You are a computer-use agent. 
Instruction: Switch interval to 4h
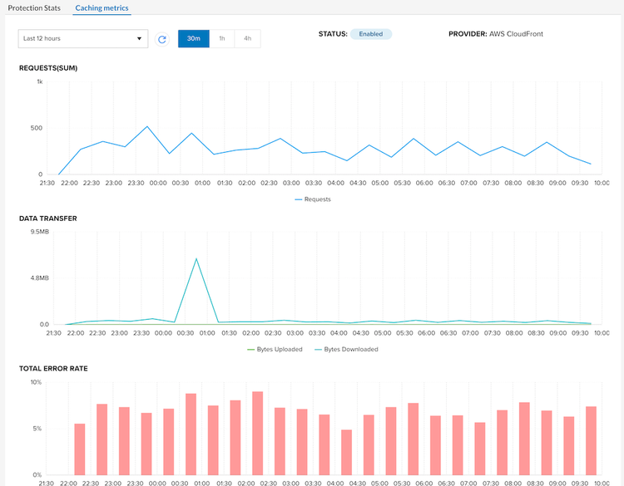(247, 39)
